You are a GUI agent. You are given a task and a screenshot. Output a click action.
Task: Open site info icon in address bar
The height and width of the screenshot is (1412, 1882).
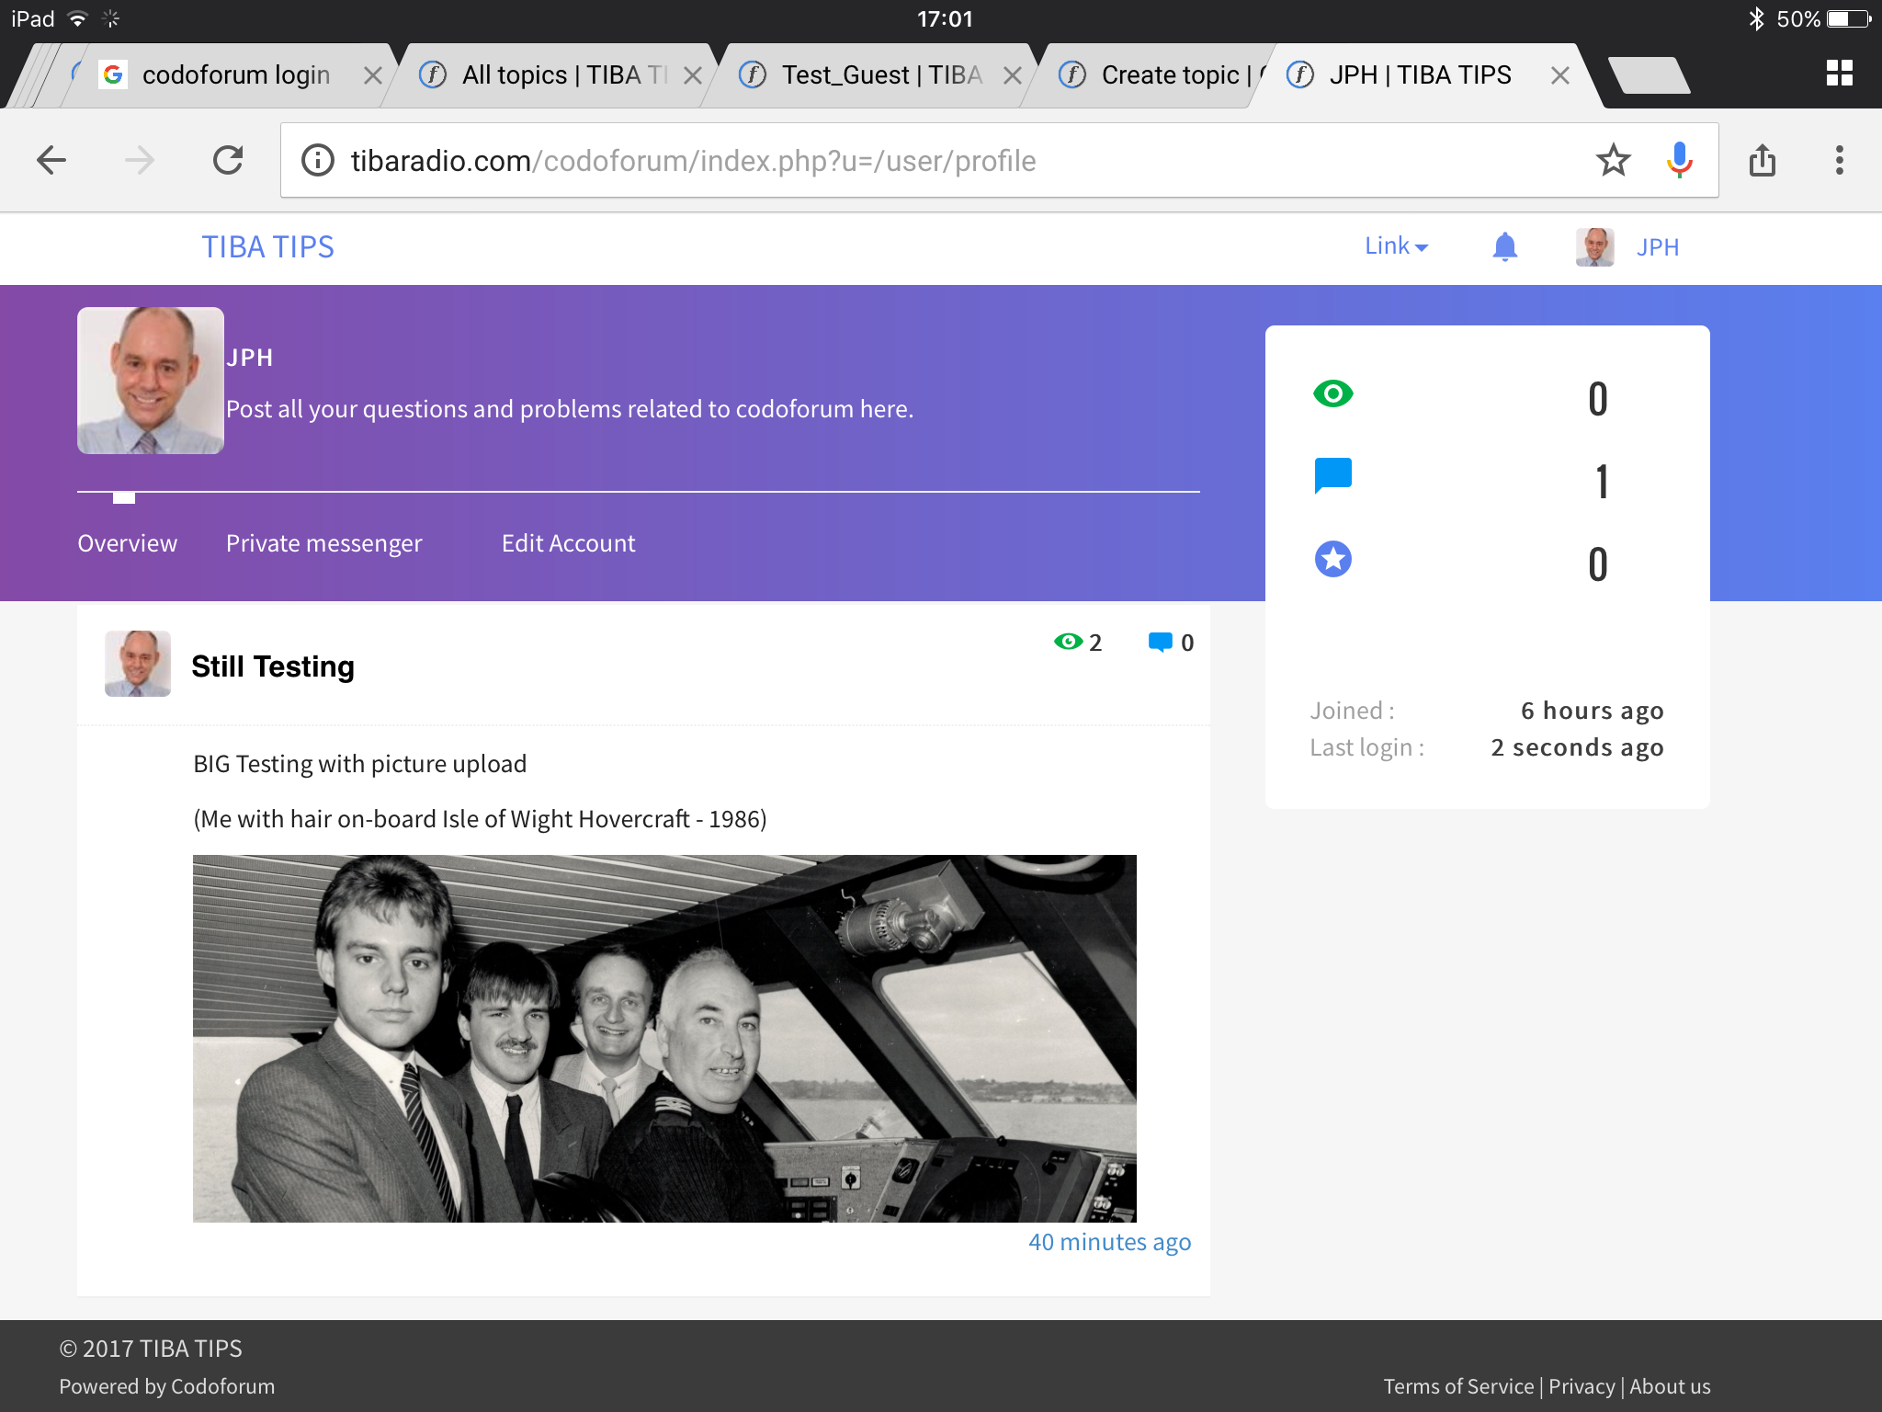(318, 161)
